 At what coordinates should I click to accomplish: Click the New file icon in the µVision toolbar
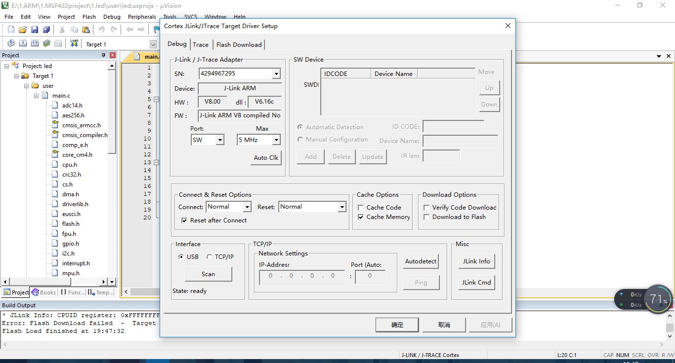click(x=11, y=30)
